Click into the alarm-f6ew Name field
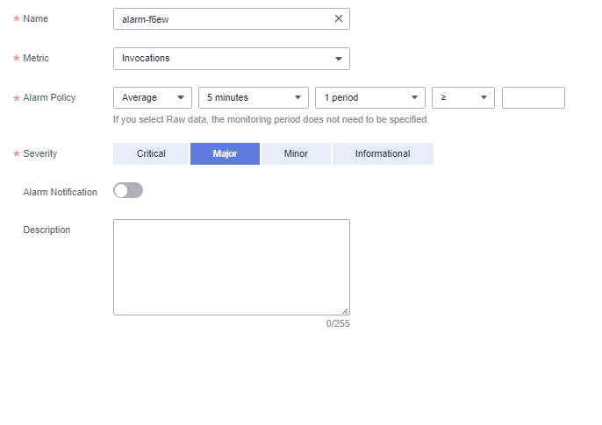This screenshot has height=425, width=602. (231, 18)
